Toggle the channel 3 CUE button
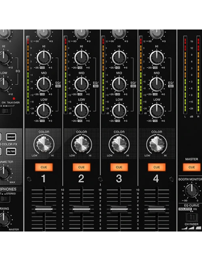Screen dimensions: 202x261 [x=119, y=167]
